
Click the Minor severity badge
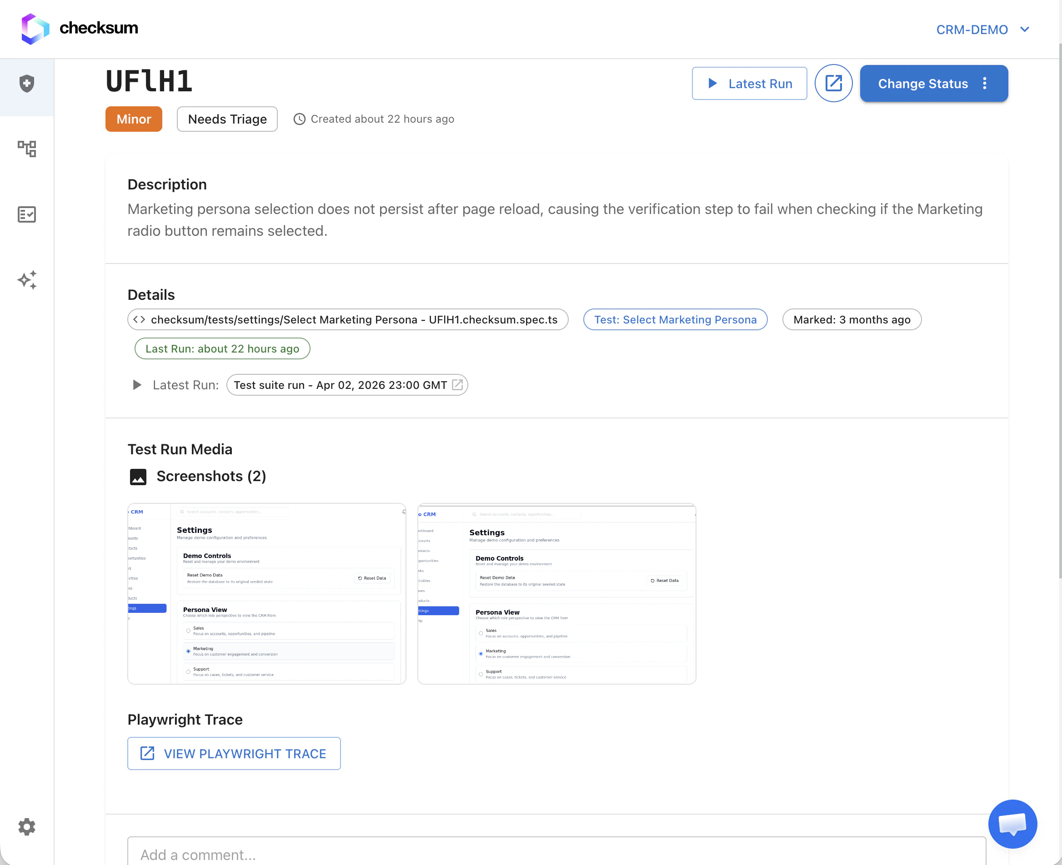pos(133,119)
